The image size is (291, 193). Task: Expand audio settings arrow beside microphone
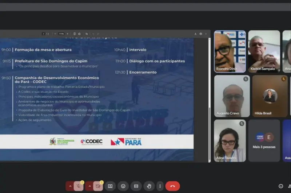coord(70,186)
